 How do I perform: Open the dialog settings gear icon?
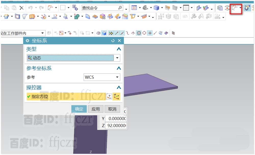click(28, 40)
